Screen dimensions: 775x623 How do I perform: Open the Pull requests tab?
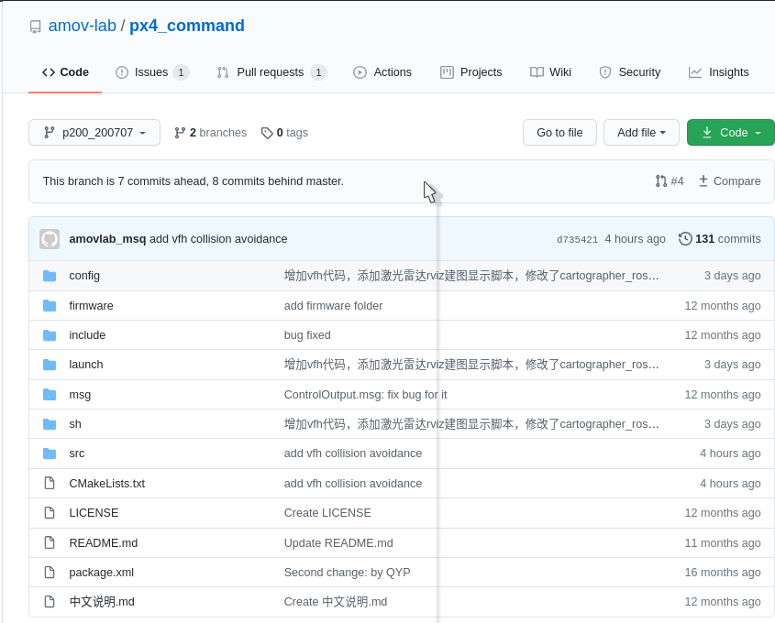(271, 72)
